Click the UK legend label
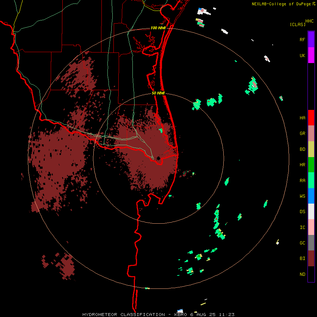317x317 pixels. pyautogui.click(x=302, y=55)
